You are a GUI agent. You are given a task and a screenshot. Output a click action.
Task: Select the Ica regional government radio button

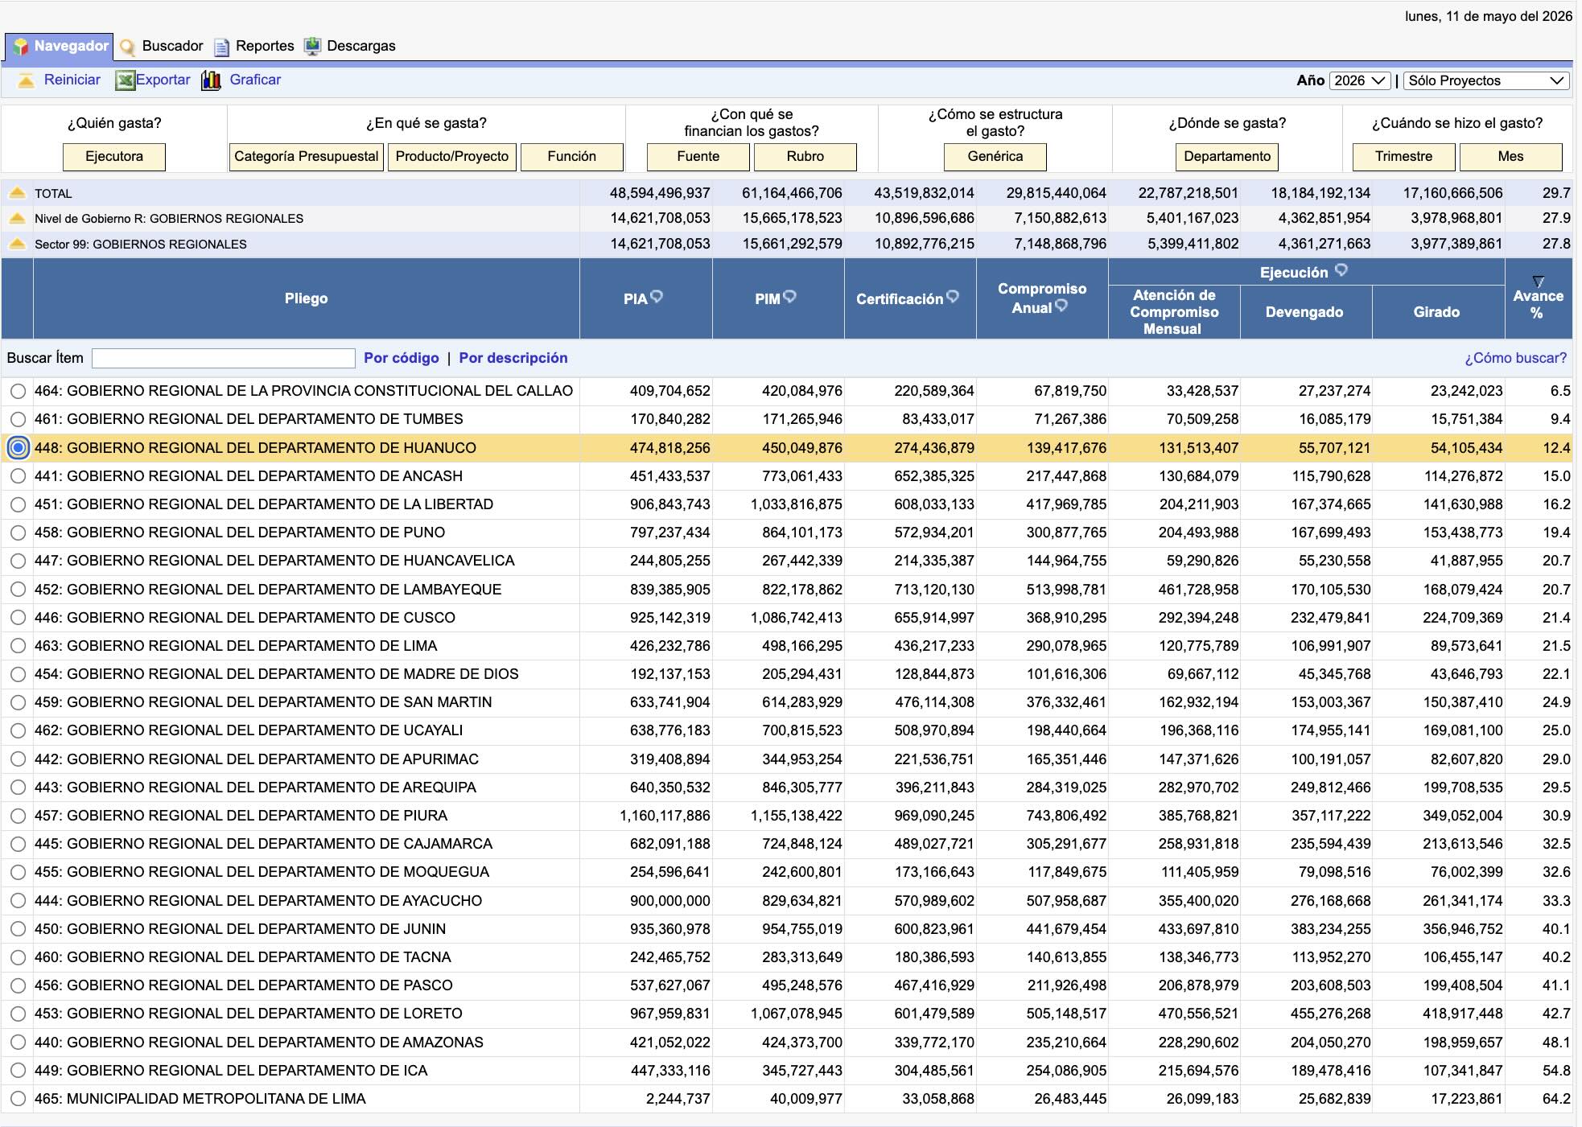[x=18, y=1071]
